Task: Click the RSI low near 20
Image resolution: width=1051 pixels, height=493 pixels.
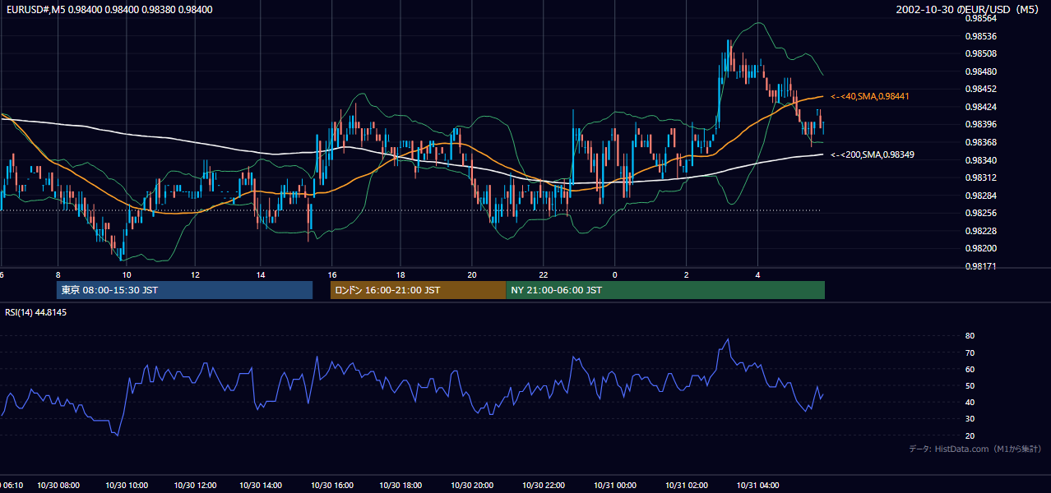Action: click(117, 434)
